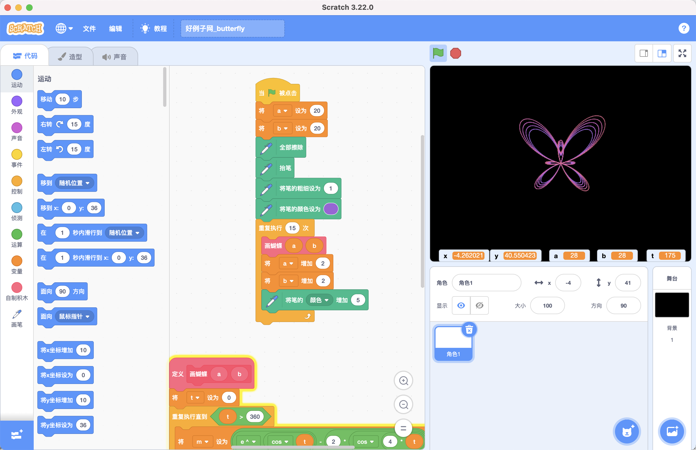This screenshot has width=696, height=450.
Task: Click the add extension button
Action: tap(17, 435)
